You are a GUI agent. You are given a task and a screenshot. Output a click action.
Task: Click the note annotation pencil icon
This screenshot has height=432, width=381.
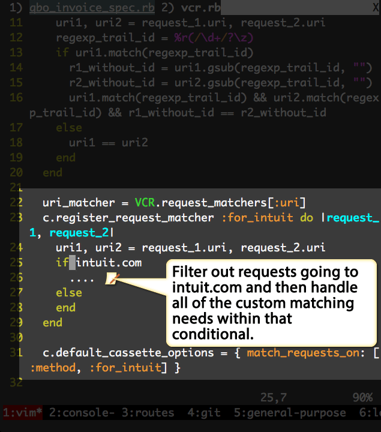point(112,278)
